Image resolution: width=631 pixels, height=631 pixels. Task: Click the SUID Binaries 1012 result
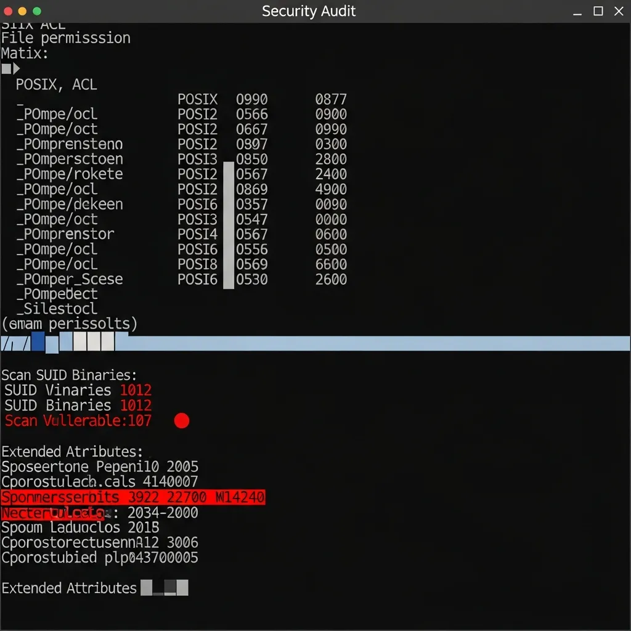[77, 405]
